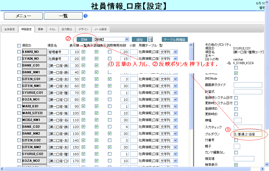
Task: Toggle the 検索表示 checkbox
Action: (x=236, y=165)
